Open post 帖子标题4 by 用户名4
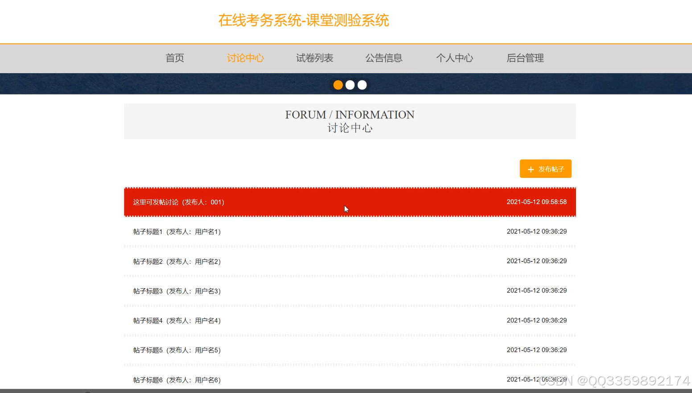 pyautogui.click(x=350, y=320)
